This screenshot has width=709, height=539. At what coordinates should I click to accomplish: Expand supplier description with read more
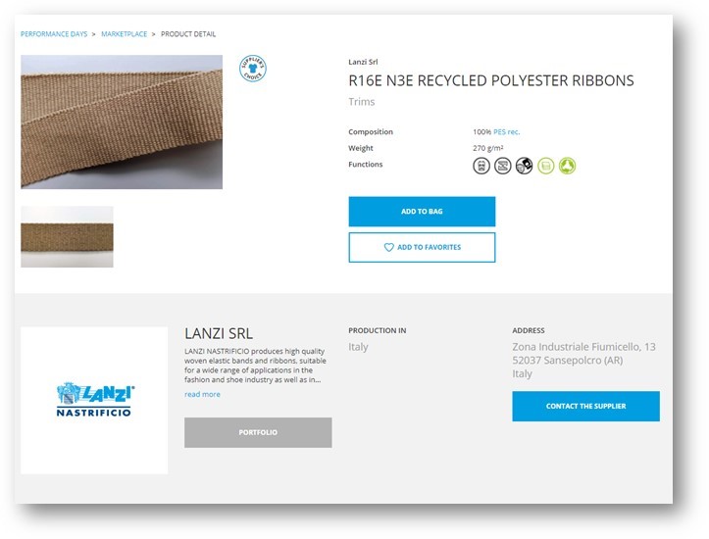[x=202, y=394]
